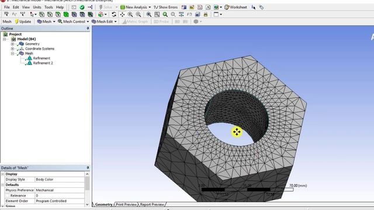Screen dimensions: 374x210
Task: Expand the New Analysis dropdown arrow
Action: [150, 8]
